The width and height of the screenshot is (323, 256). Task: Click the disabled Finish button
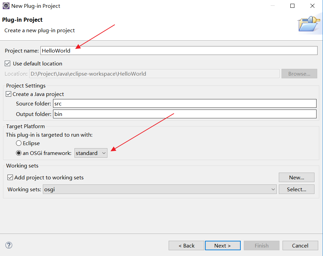tap(261, 245)
